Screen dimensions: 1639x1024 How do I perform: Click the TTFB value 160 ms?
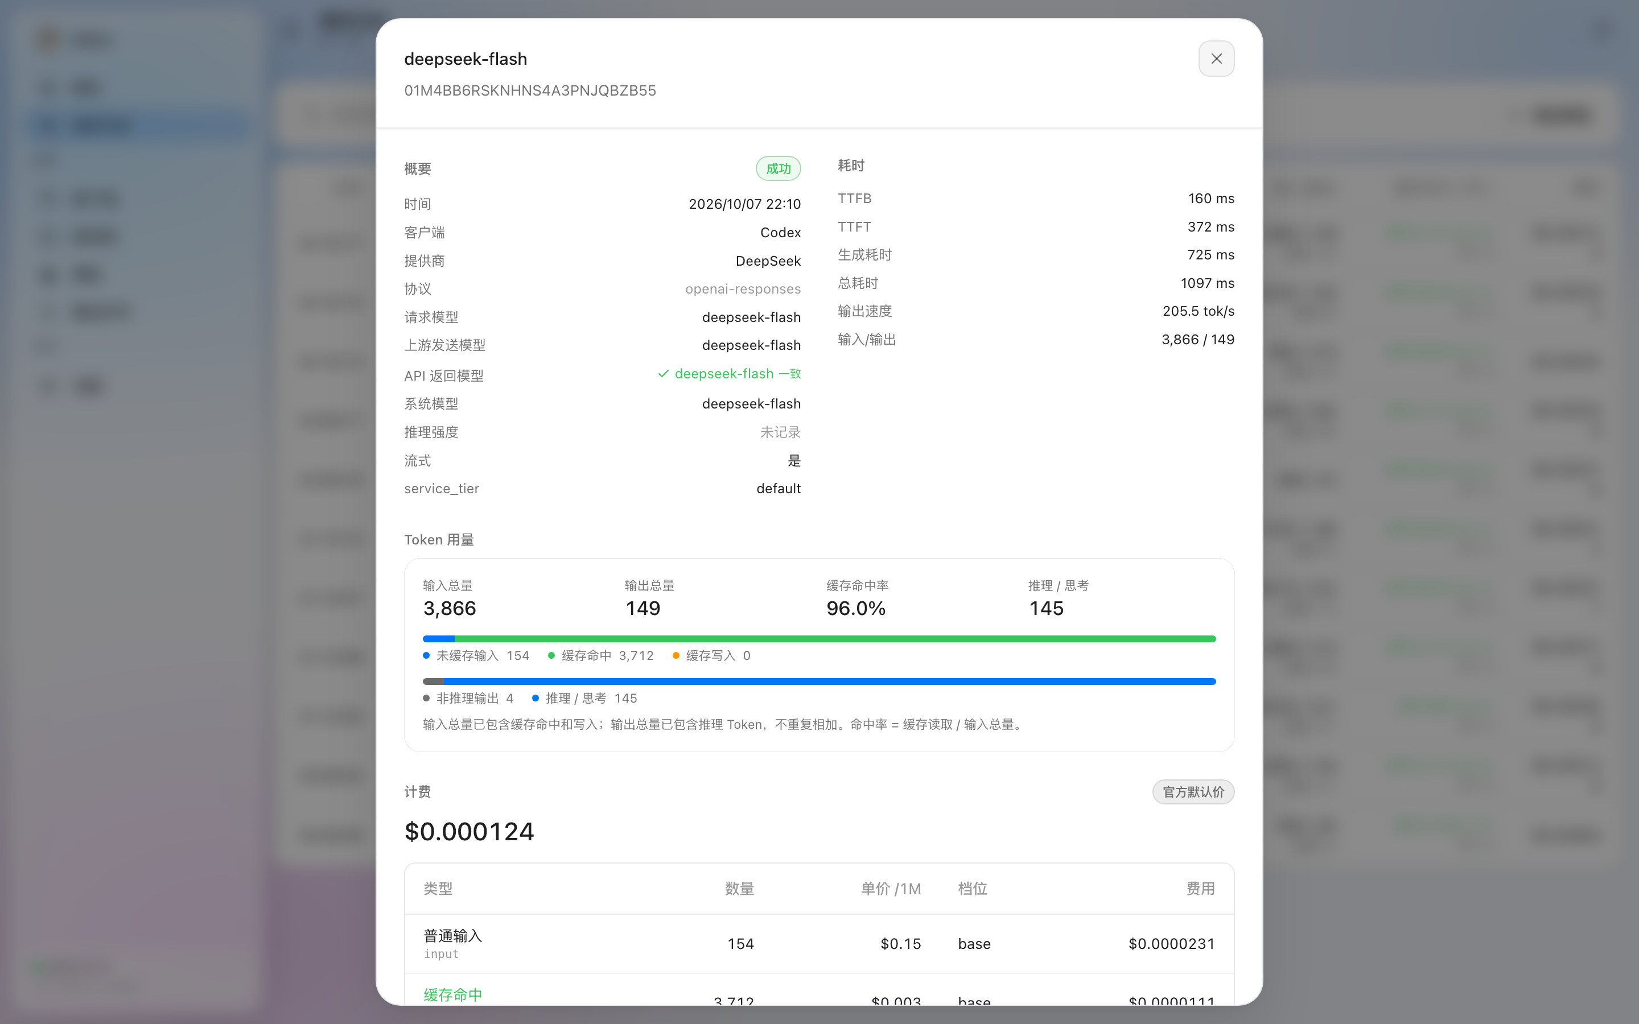[x=1211, y=199]
